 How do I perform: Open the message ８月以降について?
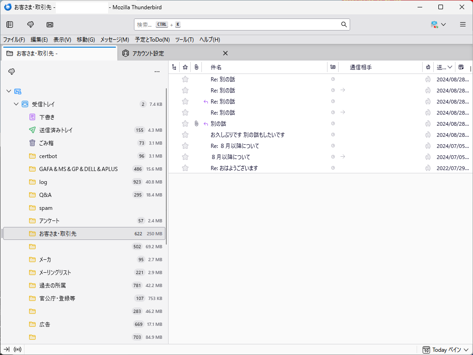231,157
